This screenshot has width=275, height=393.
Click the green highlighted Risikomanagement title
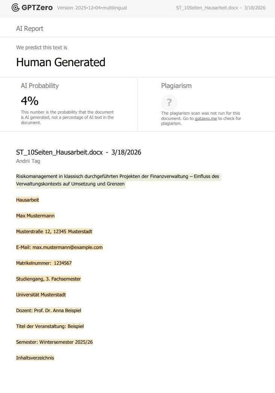pyautogui.click(x=118, y=180)
